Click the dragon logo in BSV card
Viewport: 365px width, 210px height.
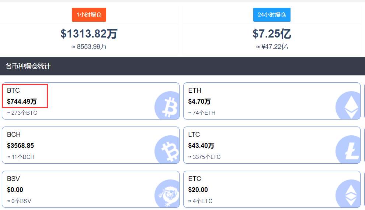(x=167, y=193)
